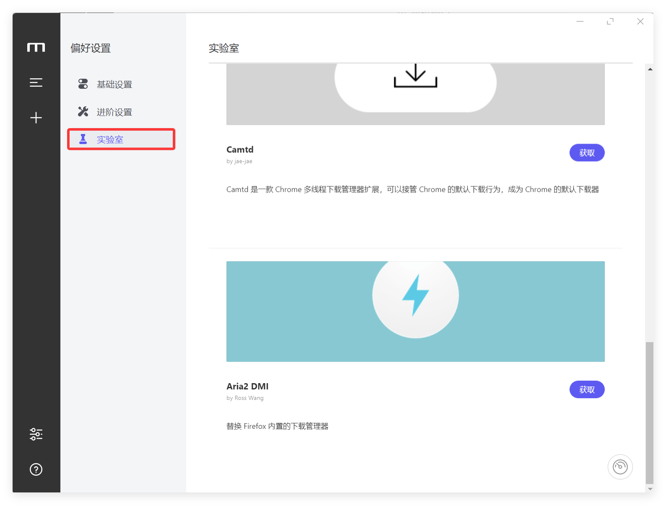Click the Aria2 DMI title text
Image resolution: width=666 pixels, height=505 pixels.
click(x=247, y=386)
